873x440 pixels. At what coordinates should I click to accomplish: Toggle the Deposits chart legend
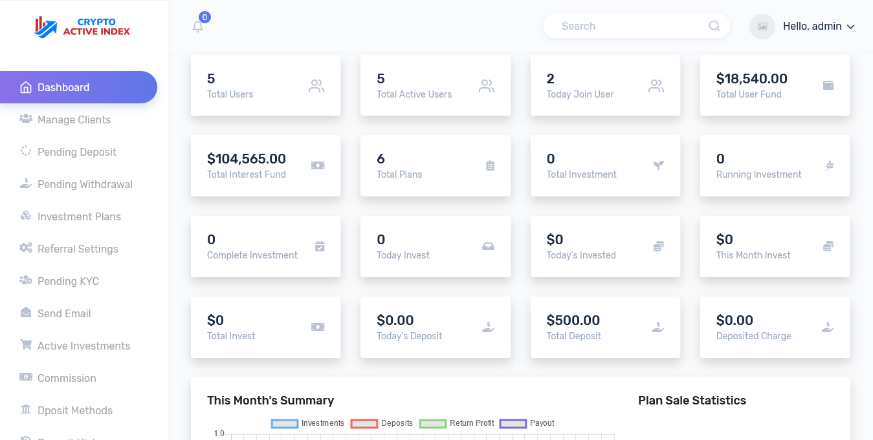click(382, 423)
